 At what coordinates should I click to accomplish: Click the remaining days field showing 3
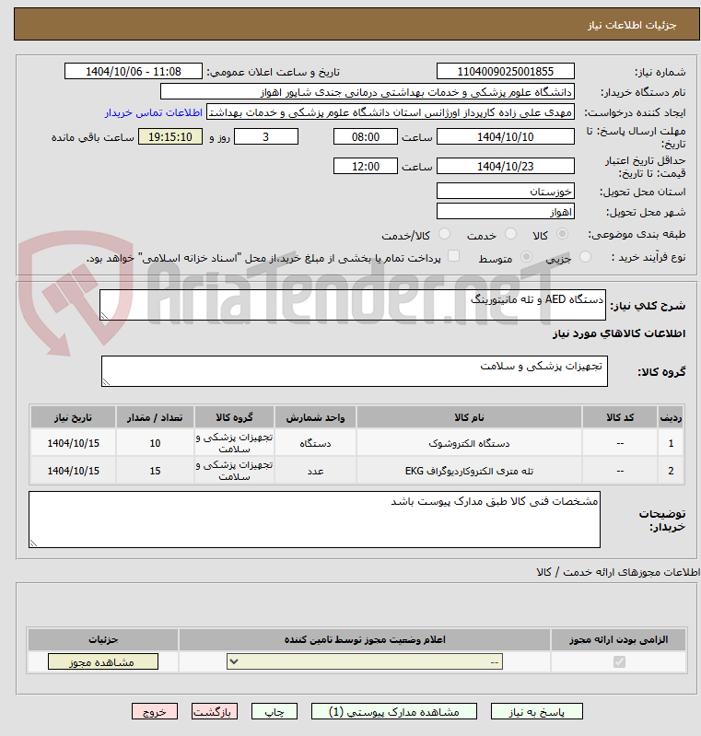(x=266, y=136)
